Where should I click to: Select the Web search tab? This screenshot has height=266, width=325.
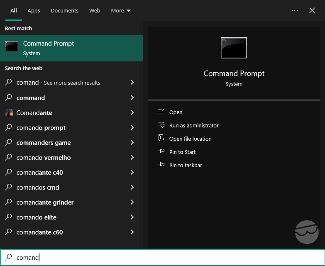(x=95, y=10)
